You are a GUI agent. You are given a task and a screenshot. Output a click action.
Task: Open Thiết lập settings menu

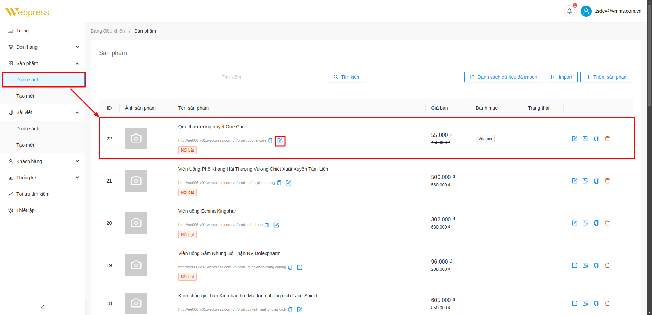(x=26, y=210)
